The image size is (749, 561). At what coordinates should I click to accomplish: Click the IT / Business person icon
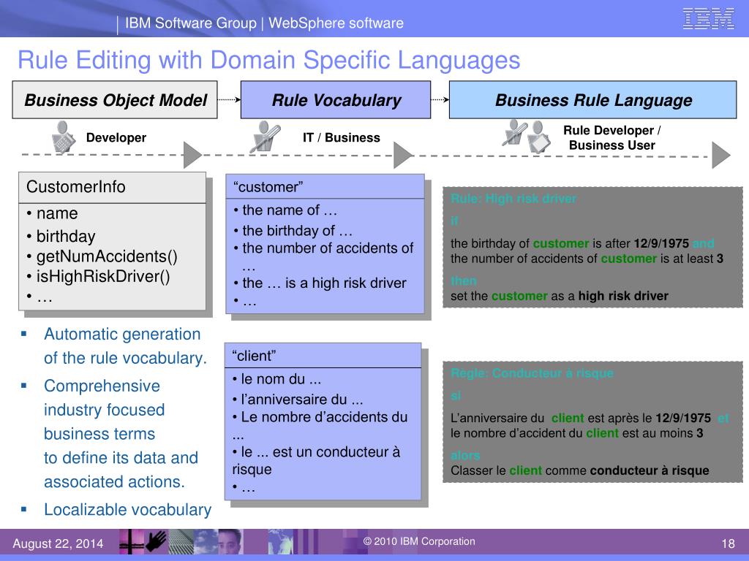tap(265, 137)
